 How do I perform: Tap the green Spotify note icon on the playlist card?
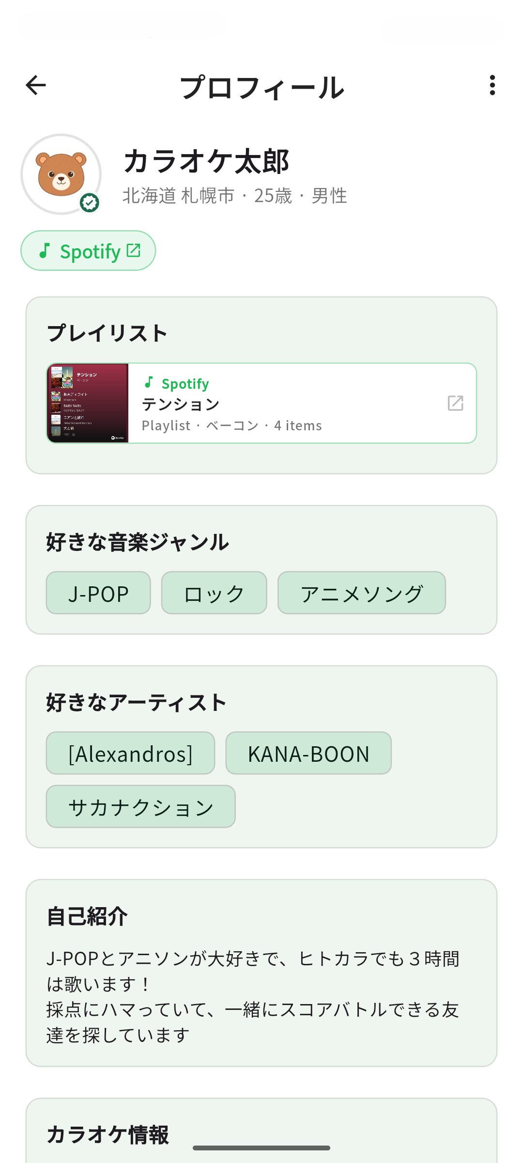149,383
